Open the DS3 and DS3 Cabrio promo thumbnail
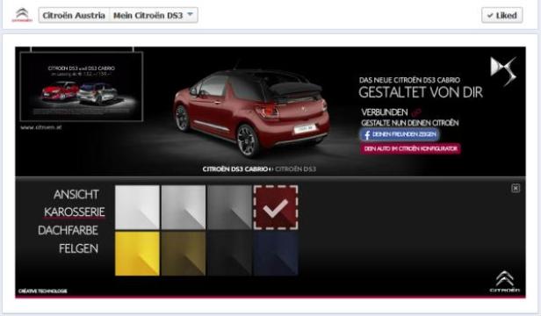This screenshot has width=541, height=316. point(82,86)
